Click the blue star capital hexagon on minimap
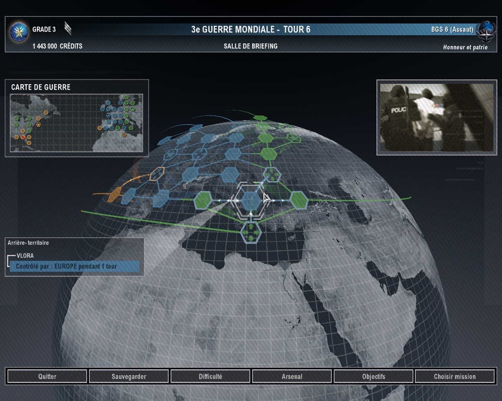 [x=109, y=116]
